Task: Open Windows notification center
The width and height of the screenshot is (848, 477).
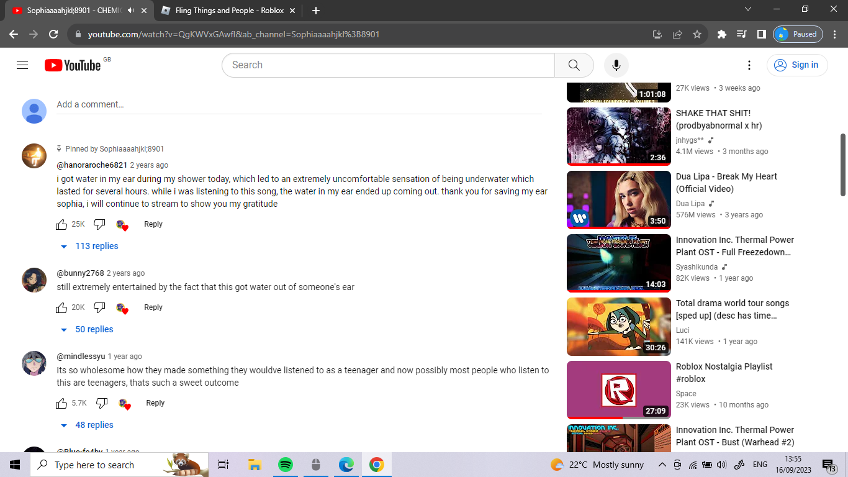Action: click(830, 465)
